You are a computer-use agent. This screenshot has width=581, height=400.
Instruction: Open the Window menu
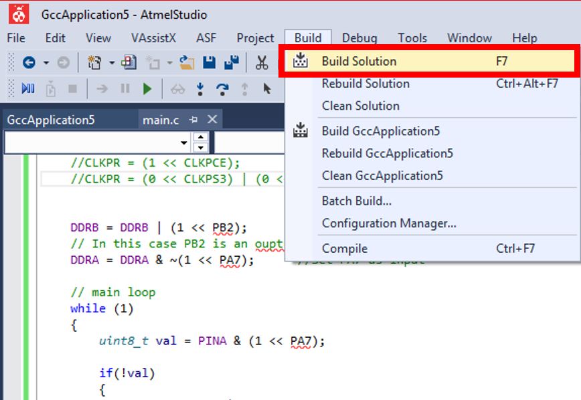click(x=469, y=37)
